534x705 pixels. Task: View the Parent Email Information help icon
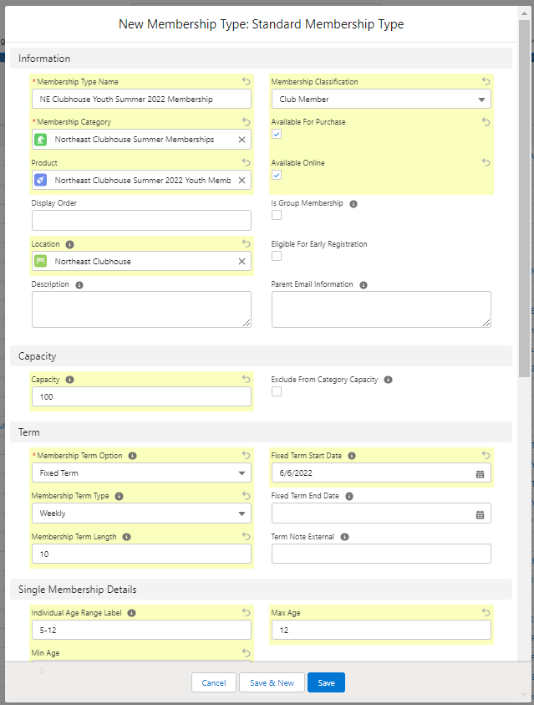pos(363,284)
